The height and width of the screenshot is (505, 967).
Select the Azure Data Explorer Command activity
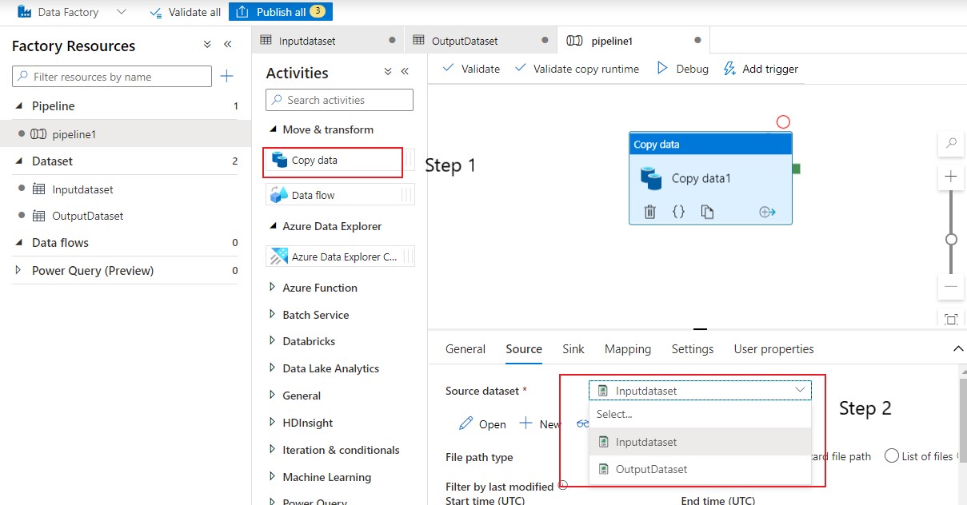pos(340,256)
